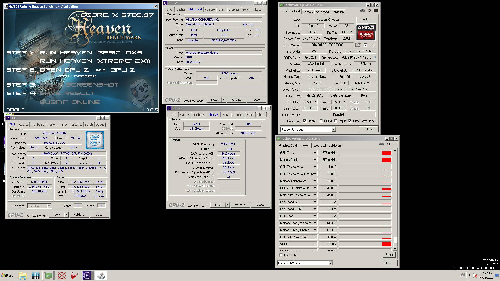Click the refresh icon in GPU-Z Graphics Card window
Viewport: 500px width, 281px height.
pyautogui.click(x=369, y=11)
